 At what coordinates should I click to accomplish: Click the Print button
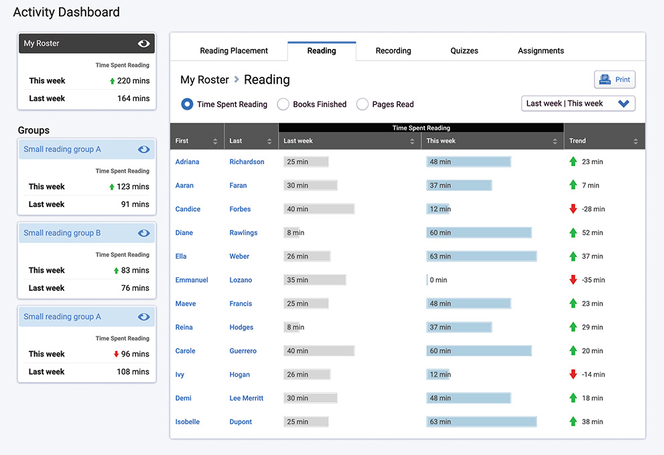(x=614, y=79)
